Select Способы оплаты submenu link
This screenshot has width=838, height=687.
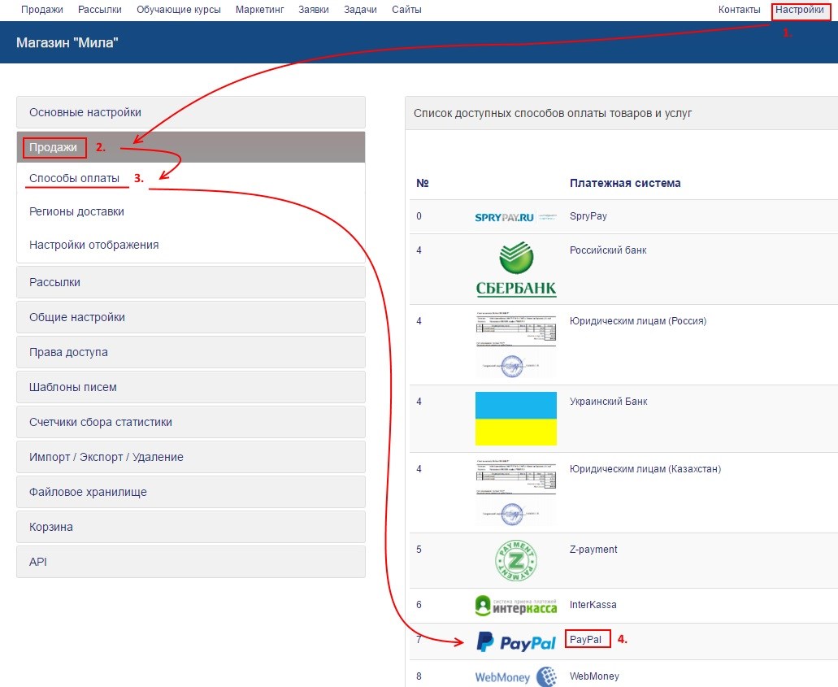[x=75, y=178]
